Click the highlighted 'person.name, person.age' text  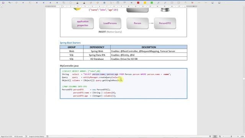pos(105,74)
